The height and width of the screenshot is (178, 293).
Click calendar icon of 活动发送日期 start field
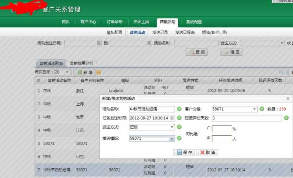(98, 43)
